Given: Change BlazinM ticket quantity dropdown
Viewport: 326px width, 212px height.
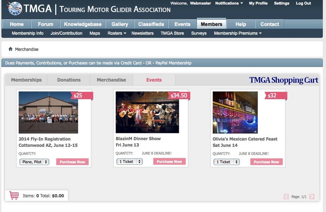Looking at the screenshot, I should coord(130,161).
